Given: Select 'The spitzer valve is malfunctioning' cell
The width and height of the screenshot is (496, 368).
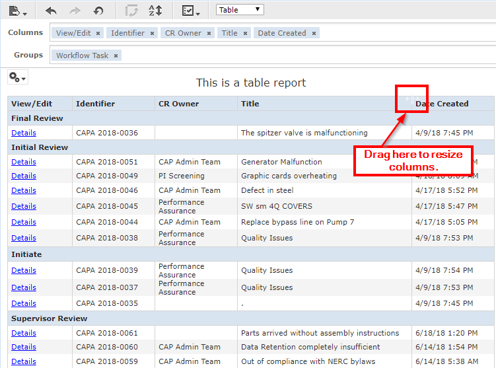Looking at the screenshot, I should point(324,133).
